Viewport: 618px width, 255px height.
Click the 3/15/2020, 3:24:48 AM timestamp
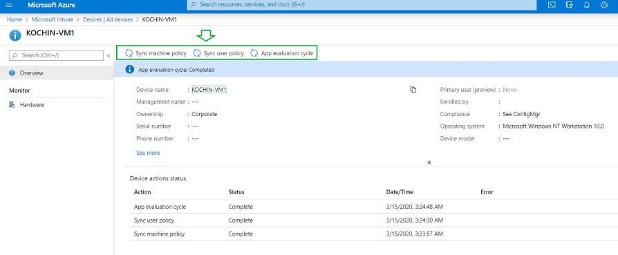(x=415, y=207)
